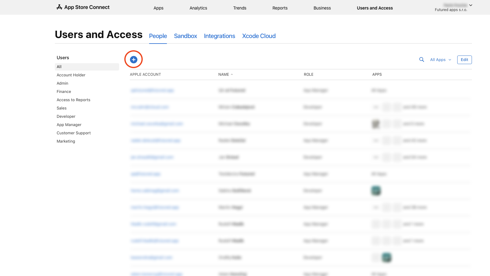Viewport: 490px width, 276px height.
Task: Navigate to Trends in the top bar
Action: point(239,8)
